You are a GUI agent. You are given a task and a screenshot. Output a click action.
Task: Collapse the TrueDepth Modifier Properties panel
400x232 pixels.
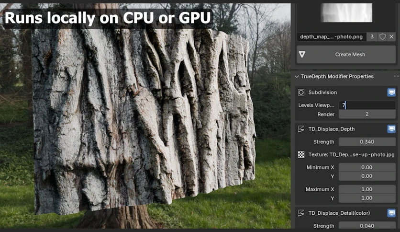point(297,76)
